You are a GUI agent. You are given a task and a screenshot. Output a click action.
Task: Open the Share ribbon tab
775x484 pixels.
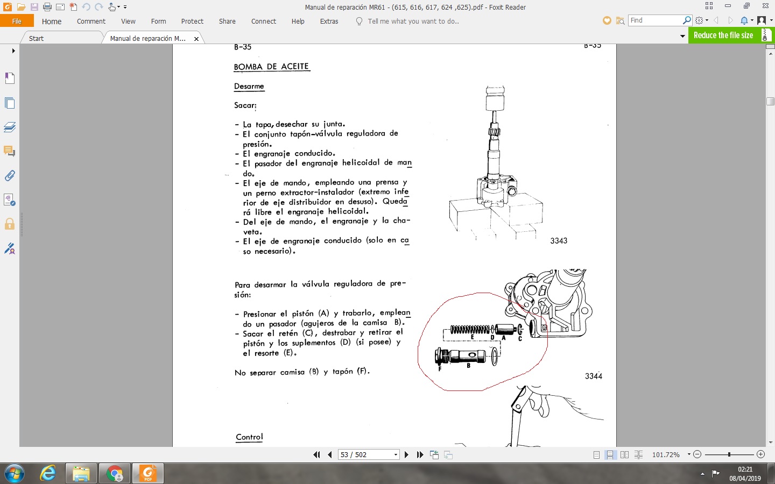click(227, 22)
